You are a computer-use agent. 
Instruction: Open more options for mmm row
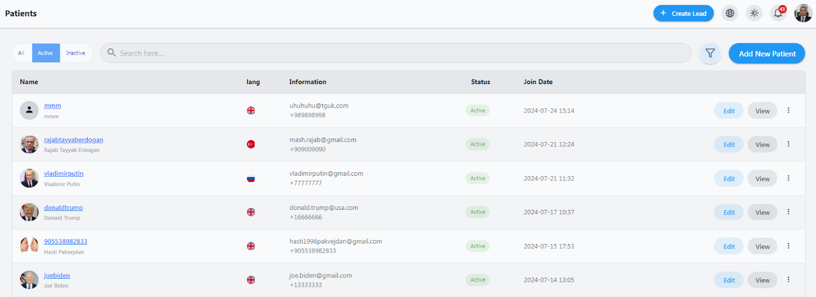tap(788, 110)
